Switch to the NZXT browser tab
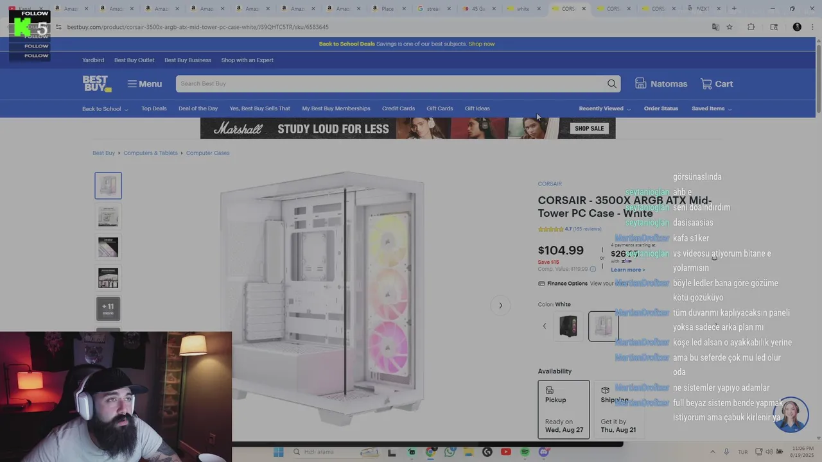Viewport: 822px width, 462px height. click(703, 9)
